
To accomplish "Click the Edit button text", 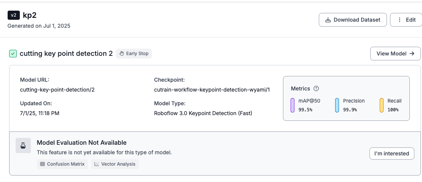I will pos(411,20).
